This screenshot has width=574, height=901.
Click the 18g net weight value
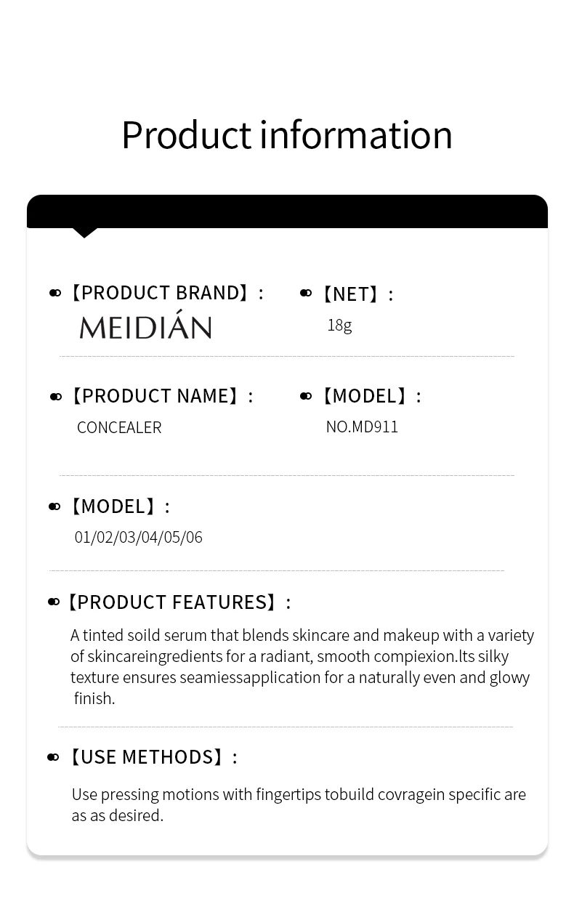tap(339, 325)
